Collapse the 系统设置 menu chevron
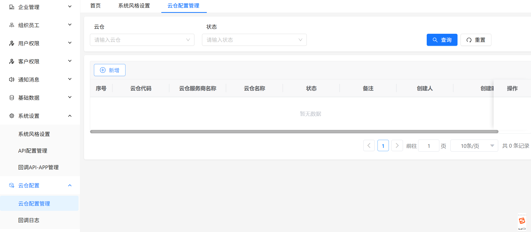The width and height of the screenshot is (531, 232). click(70, 116)
